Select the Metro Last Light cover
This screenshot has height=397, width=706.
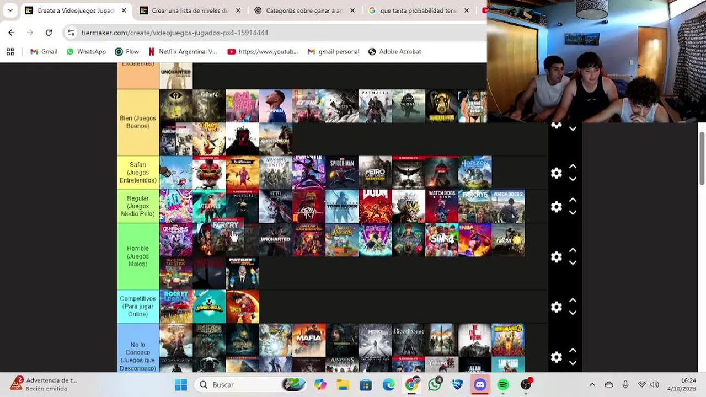click(x=375, y=173)
